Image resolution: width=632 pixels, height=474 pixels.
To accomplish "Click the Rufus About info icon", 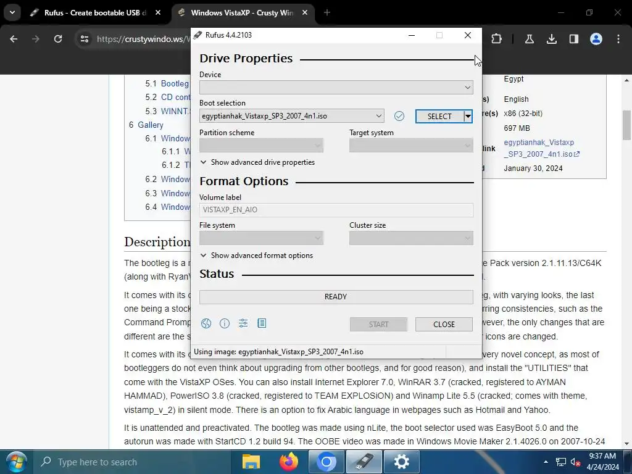I will coord(225,323).
